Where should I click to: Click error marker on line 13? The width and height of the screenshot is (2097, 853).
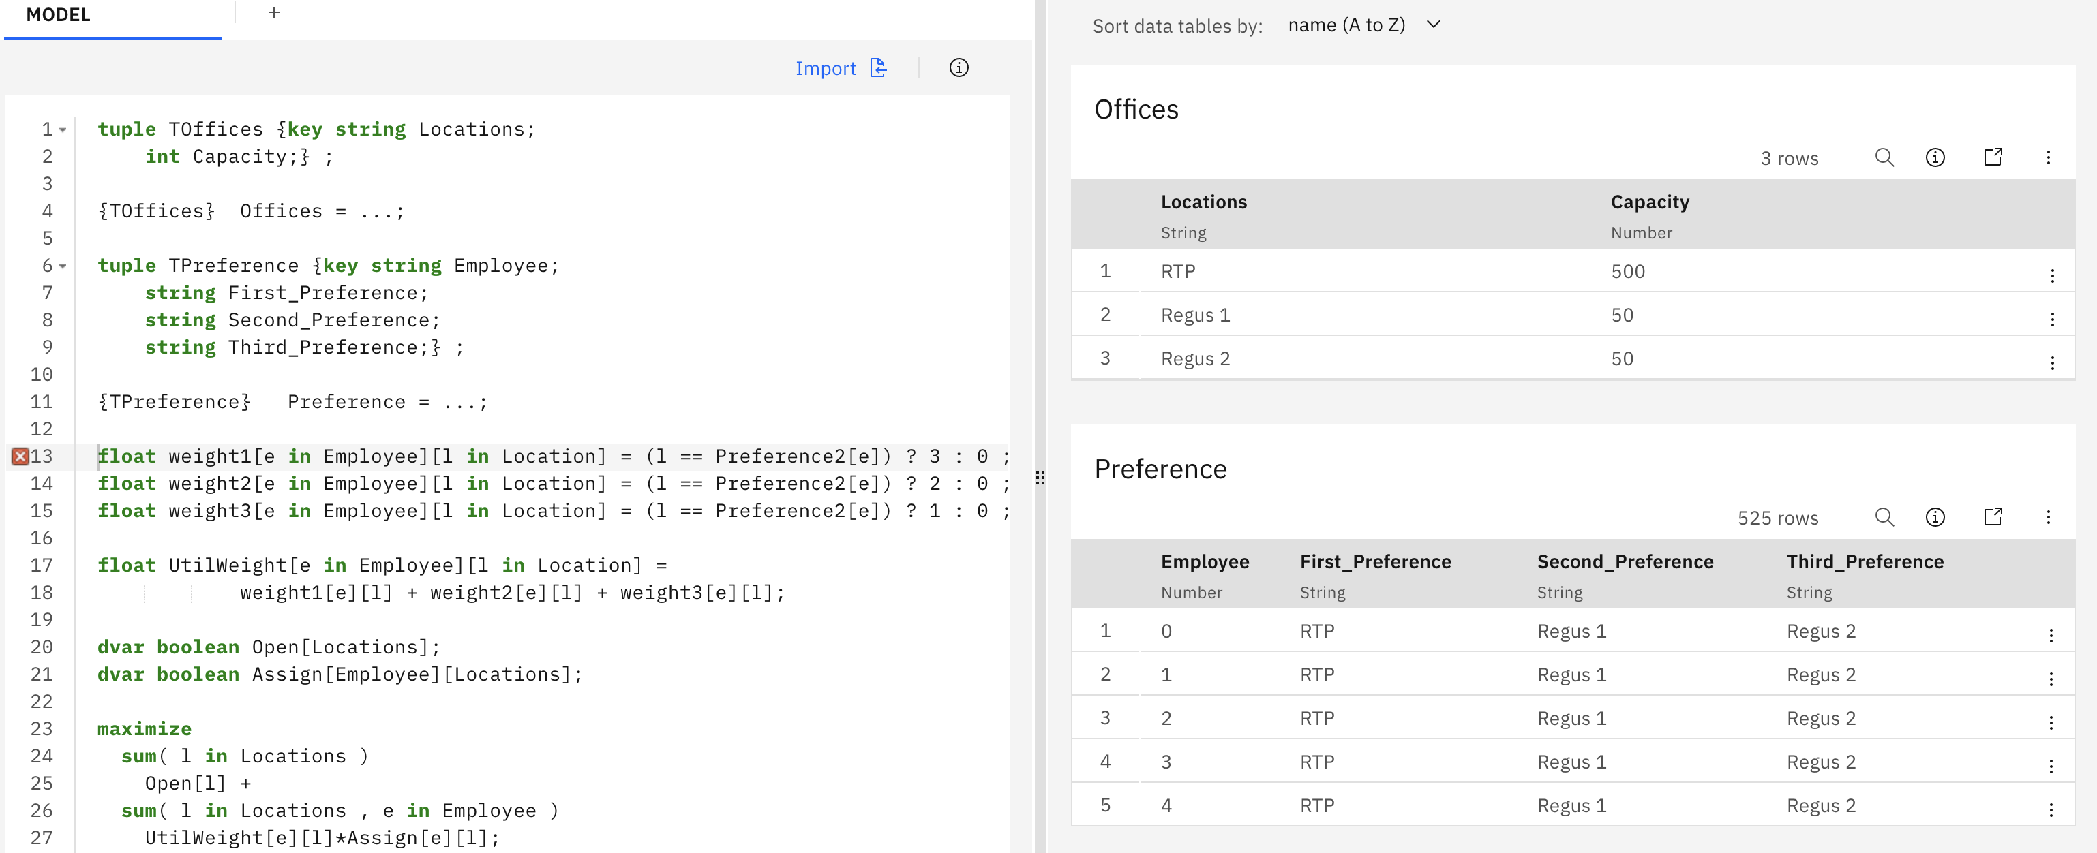(20, 456)
